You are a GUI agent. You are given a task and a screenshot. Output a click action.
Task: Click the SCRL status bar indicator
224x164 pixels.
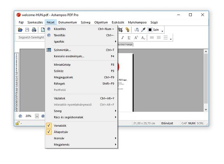coord(200,123)
